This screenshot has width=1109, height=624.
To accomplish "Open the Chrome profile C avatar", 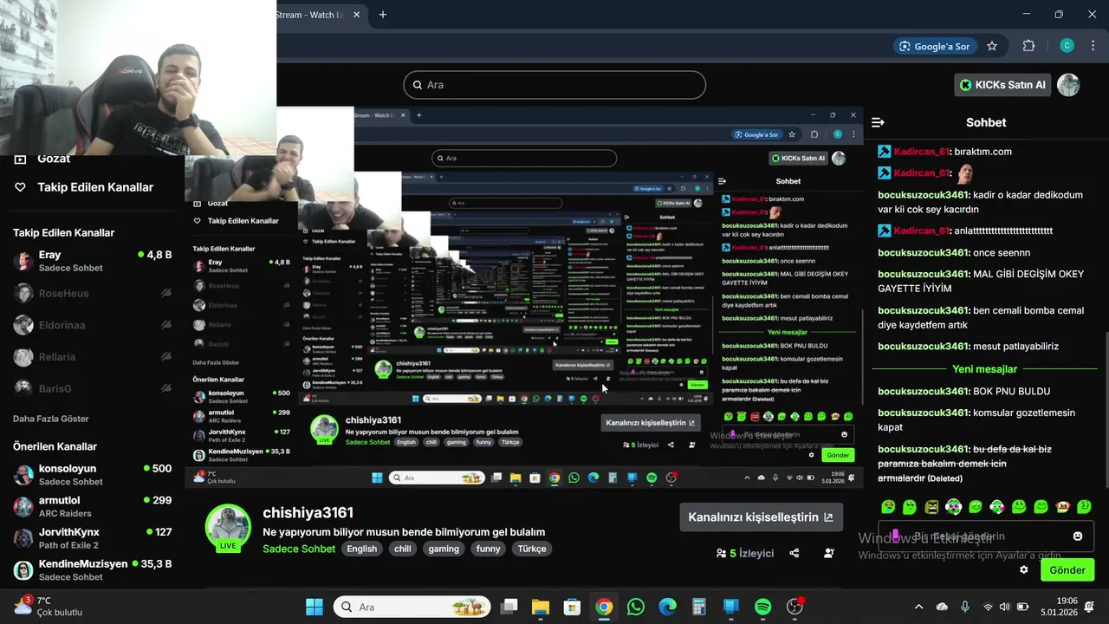I will tap(1067, 46).
